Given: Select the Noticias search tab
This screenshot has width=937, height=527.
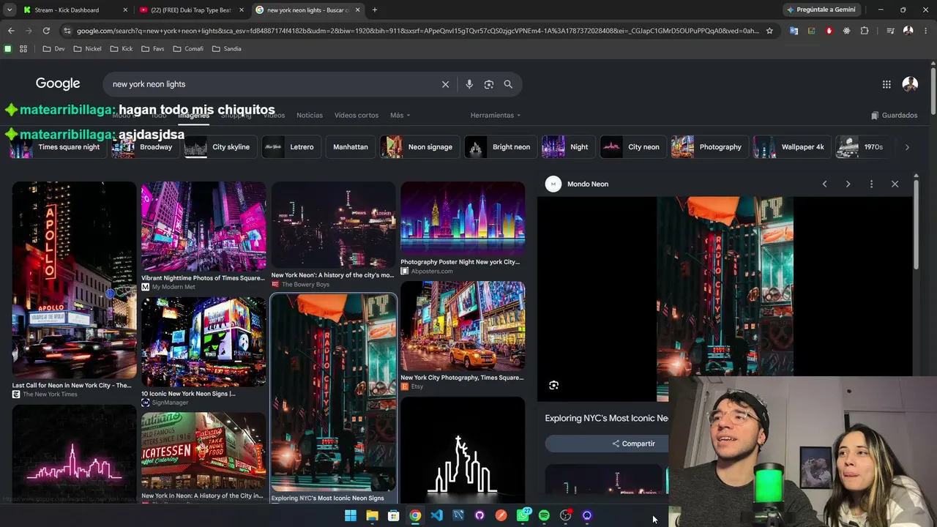Looking at the screenshot, I should [310, 115].
